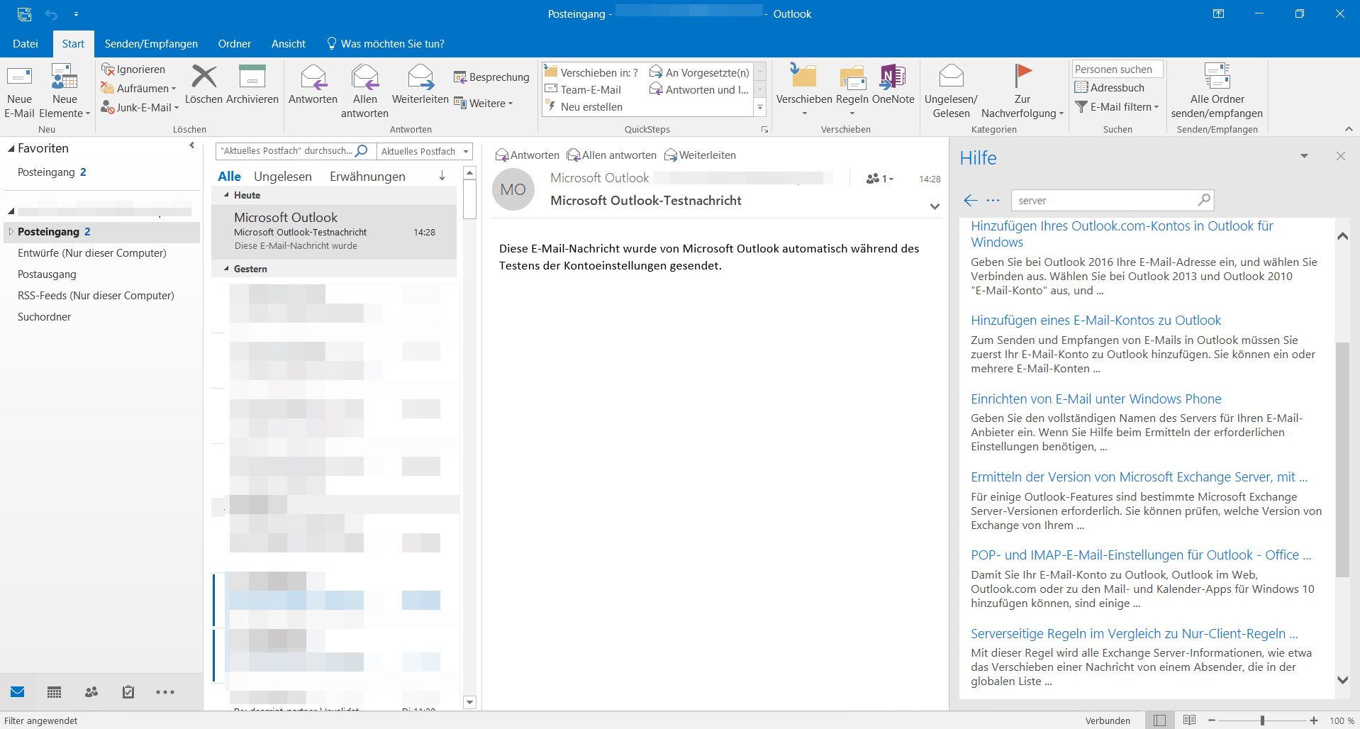This screenshot has height=729, width=1360.
Task: Go back in the Hilfe pane
Action: pyautogui.click(x=970, y=201)
